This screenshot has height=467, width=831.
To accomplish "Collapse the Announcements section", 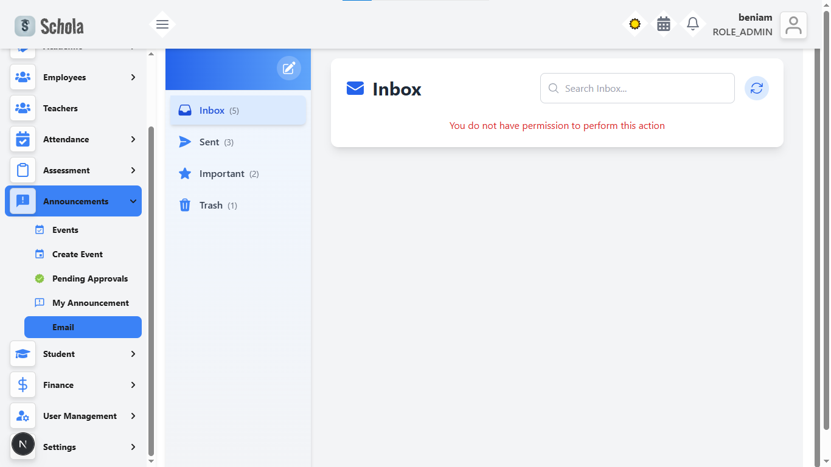I will (x=73, y=201).
